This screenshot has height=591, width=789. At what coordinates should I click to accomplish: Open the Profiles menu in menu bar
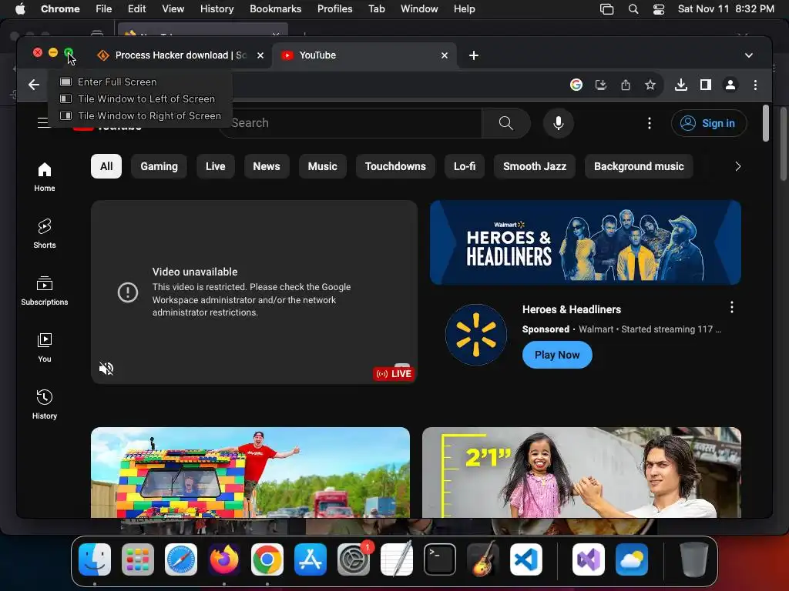pyautogui.click(x=334, y=9)
